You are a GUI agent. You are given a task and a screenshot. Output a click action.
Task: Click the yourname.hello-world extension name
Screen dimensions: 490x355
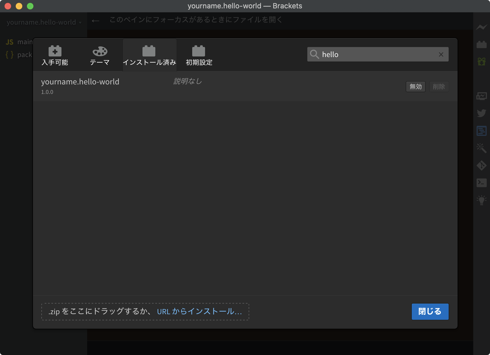click(80, 82)
